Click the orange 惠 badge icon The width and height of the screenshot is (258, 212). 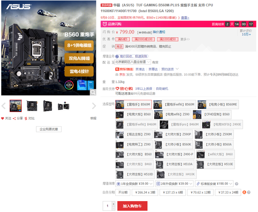point(244,192)
